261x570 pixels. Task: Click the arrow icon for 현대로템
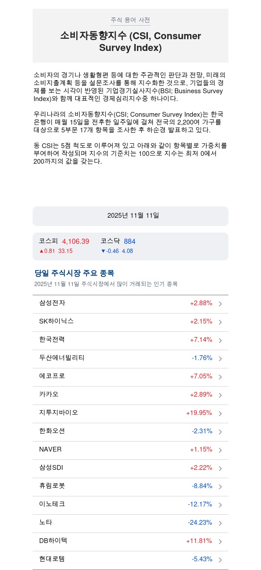[x=221, y=560]
